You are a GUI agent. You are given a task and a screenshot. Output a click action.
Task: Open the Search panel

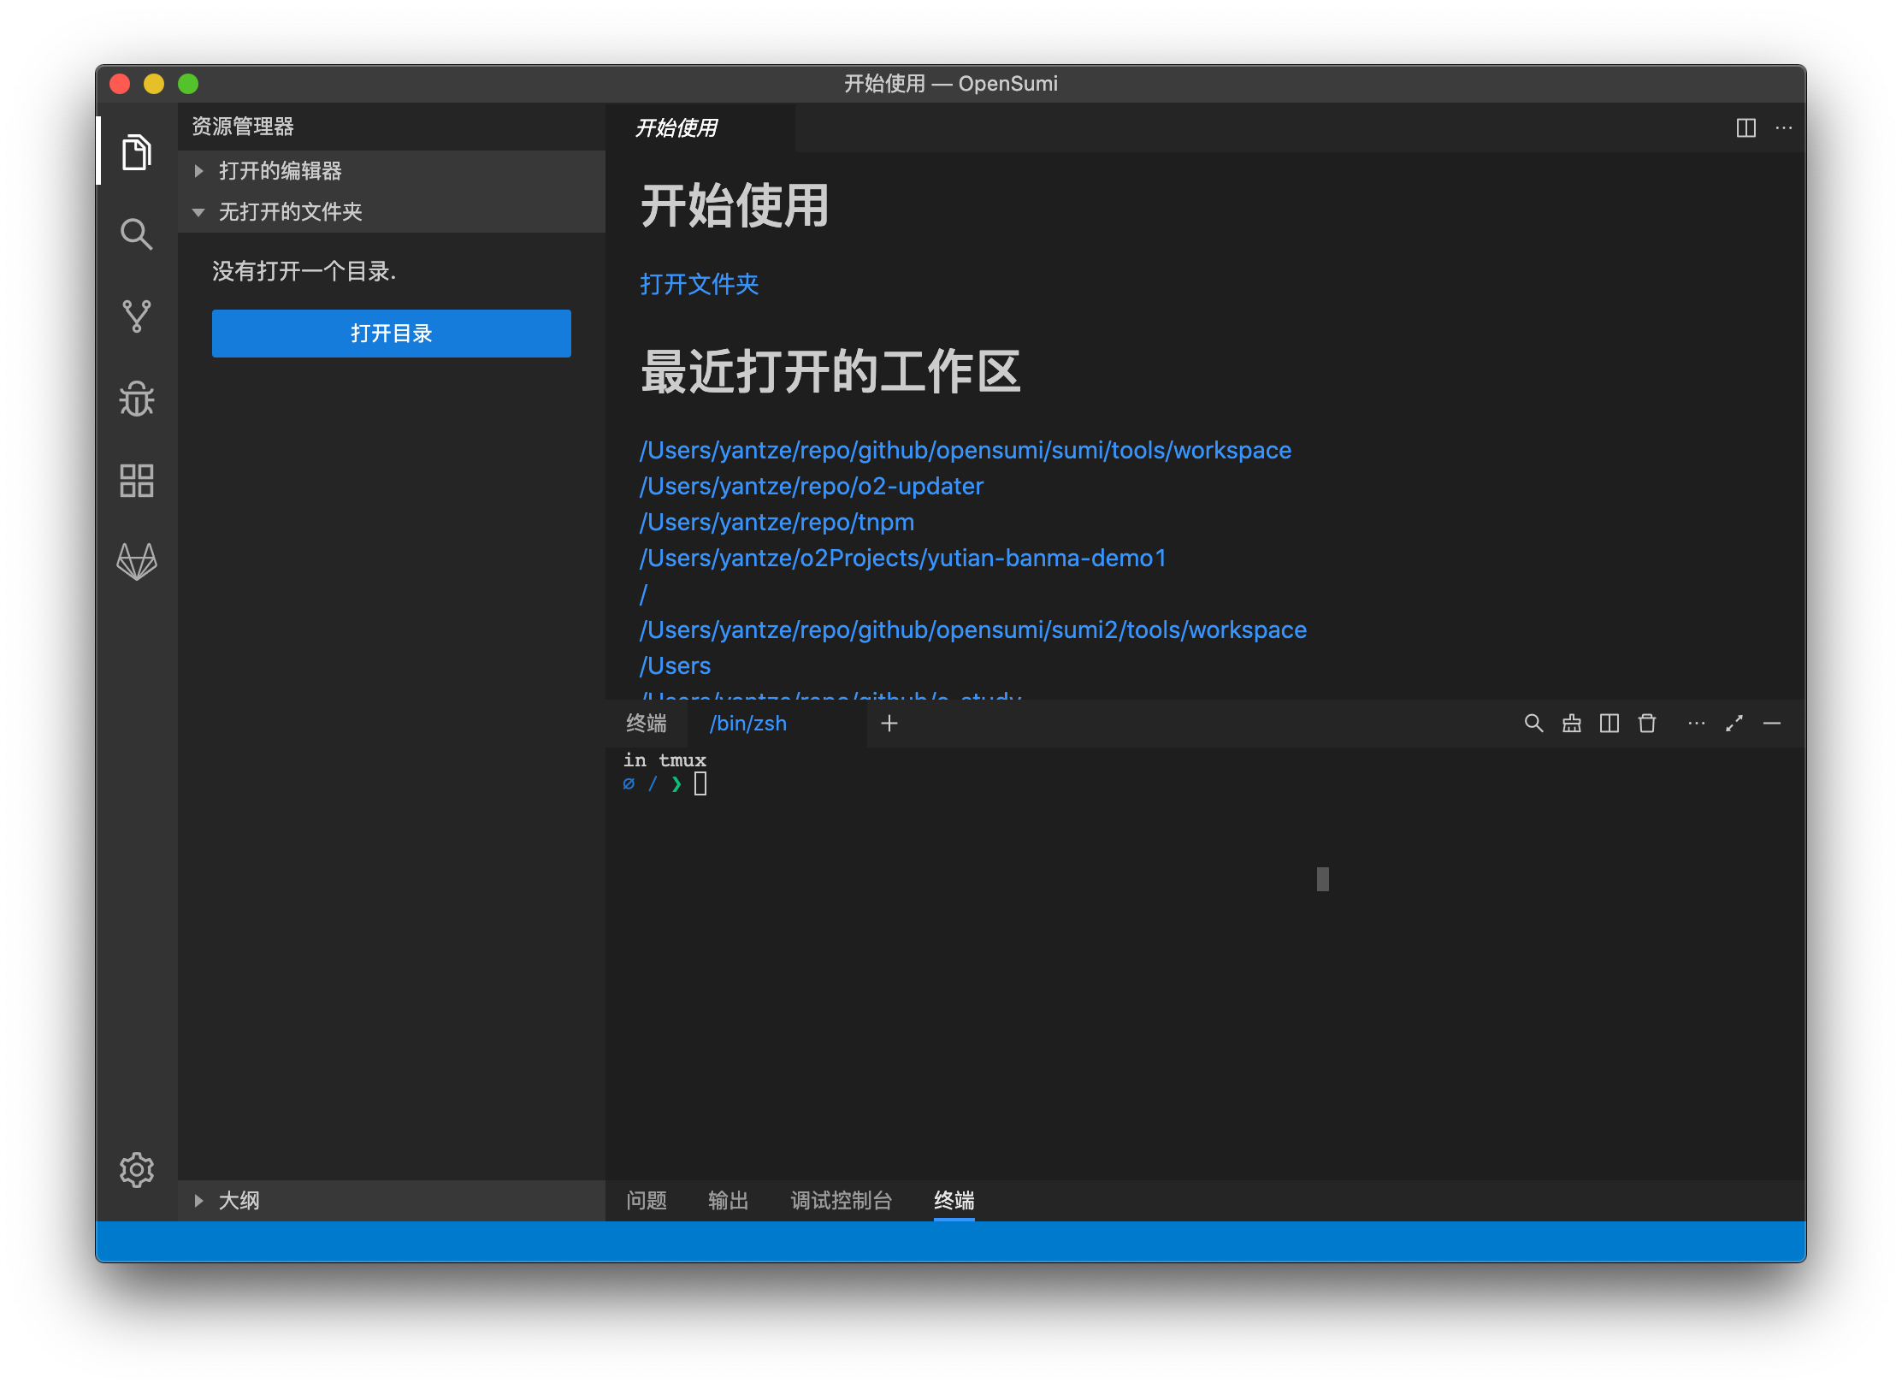click(136, 233)
